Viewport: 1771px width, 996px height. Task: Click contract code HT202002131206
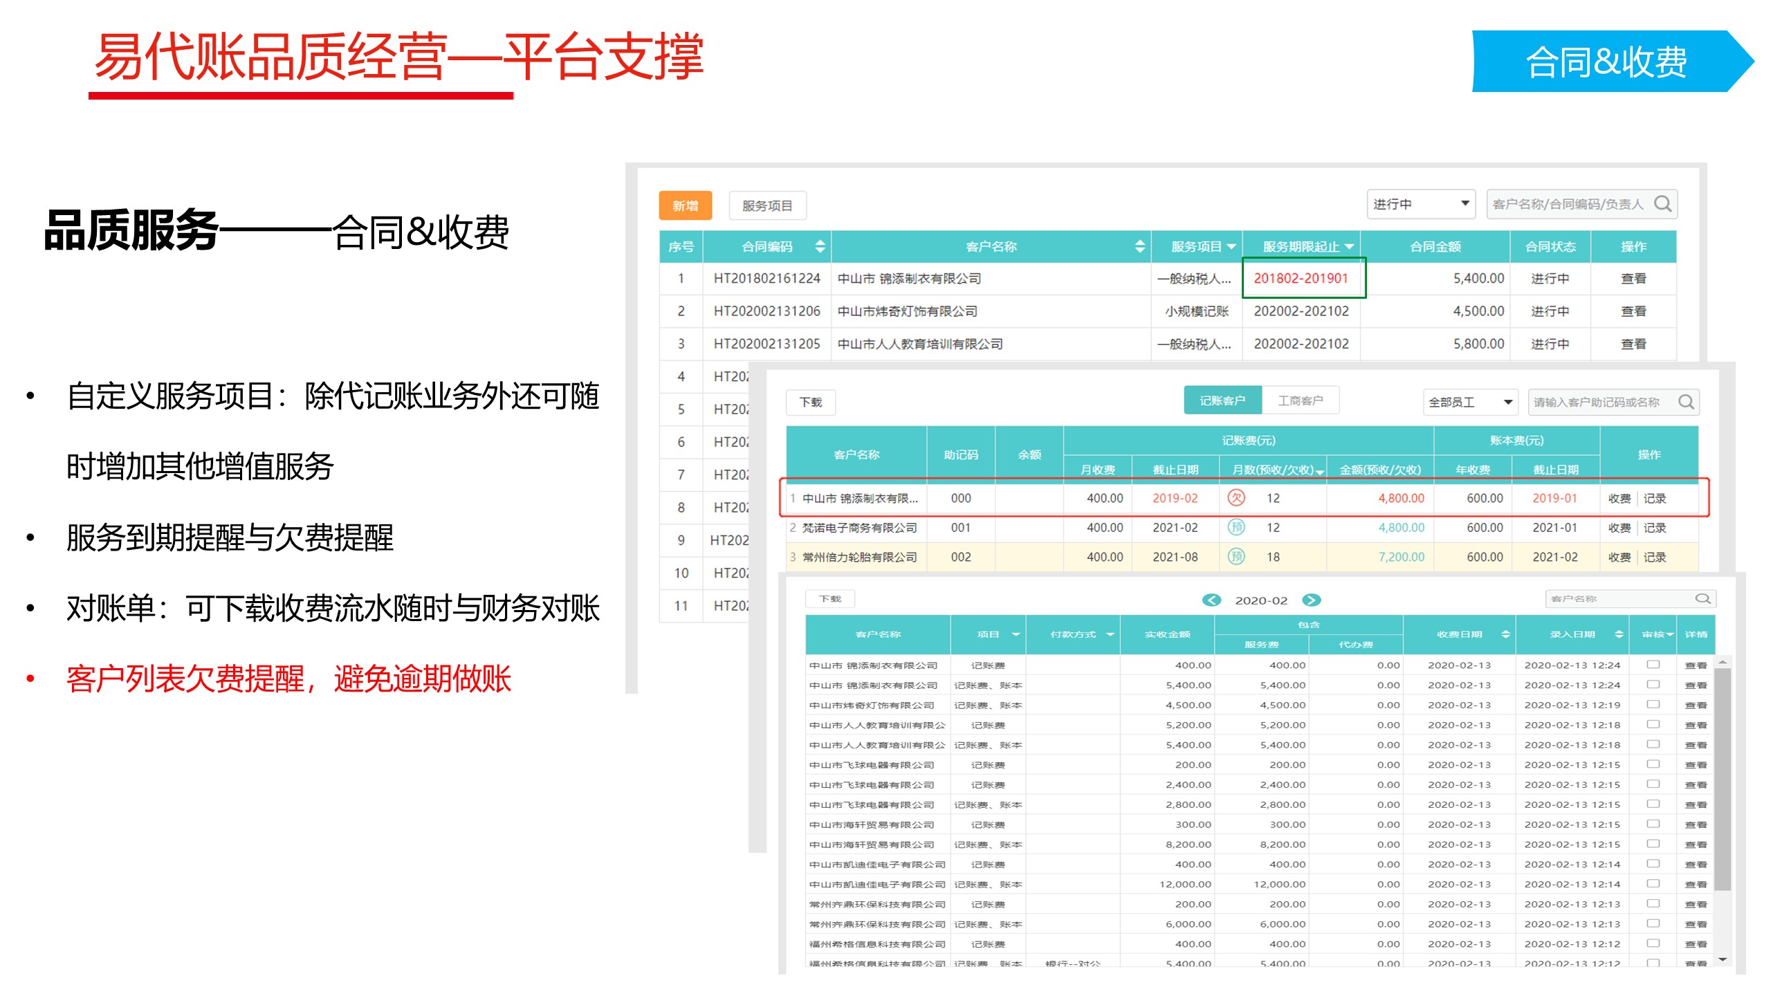click(x=767, y=311)
